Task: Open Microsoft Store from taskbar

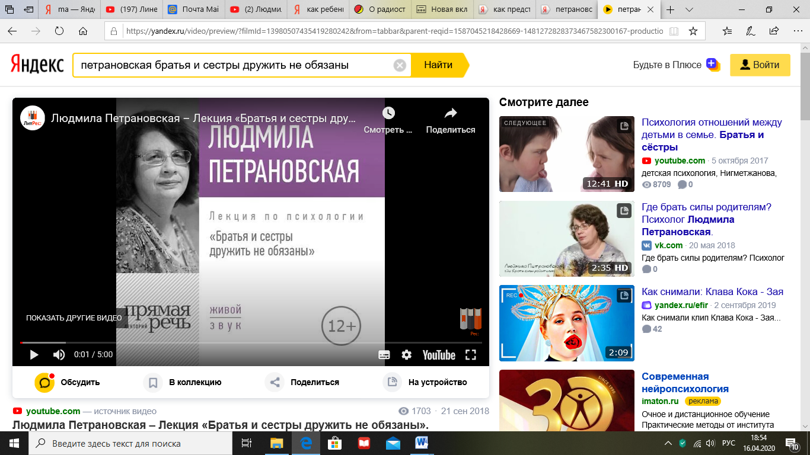Action: coord(334,443)
